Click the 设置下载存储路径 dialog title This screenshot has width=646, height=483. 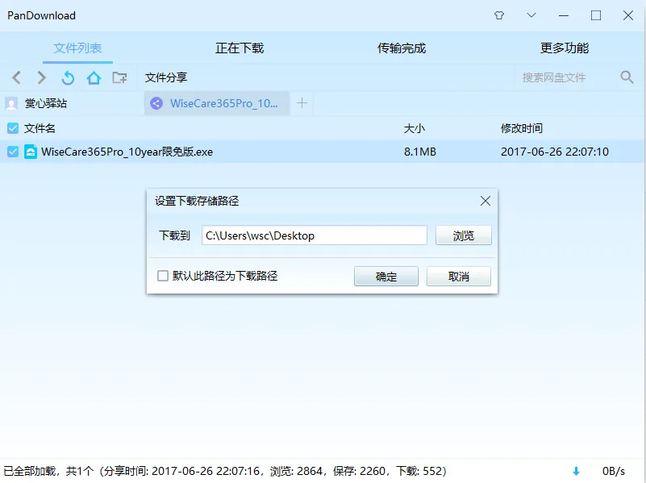point(197,201)
